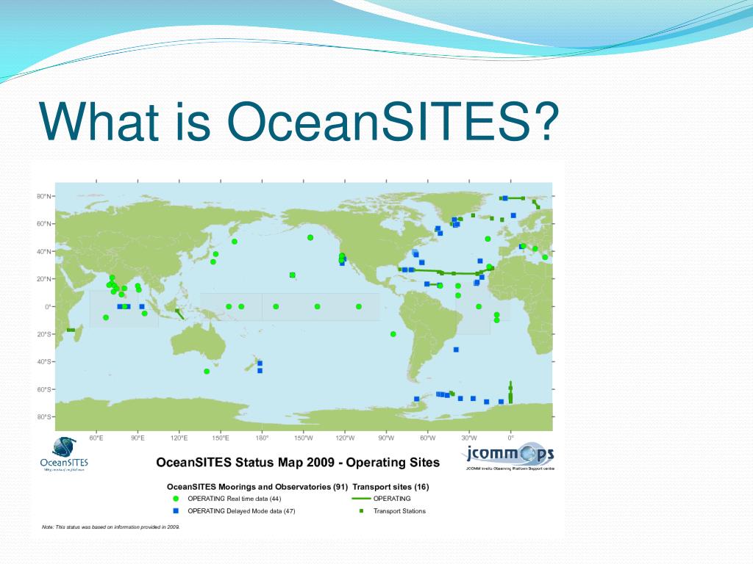
Task: Click the 30°W longitude axis label
Action: (x=469, y=438)
